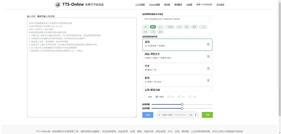Screen dimensions: 281x134
Task: Preview the 紫雪 voice sample
Action: click(208, 80)
